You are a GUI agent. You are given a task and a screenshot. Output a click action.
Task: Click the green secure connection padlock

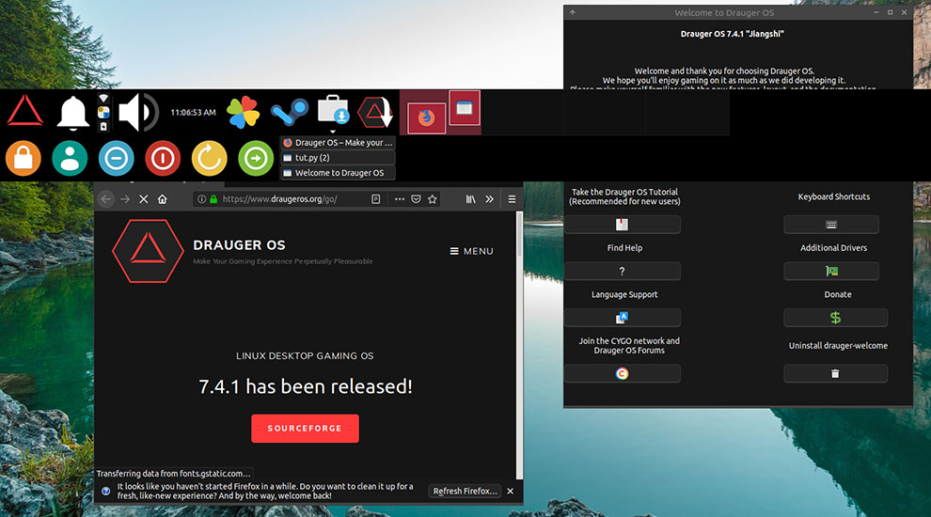[213, 199]
